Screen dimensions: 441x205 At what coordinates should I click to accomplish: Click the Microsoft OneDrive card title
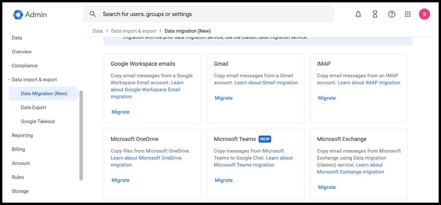pos(135,139)
